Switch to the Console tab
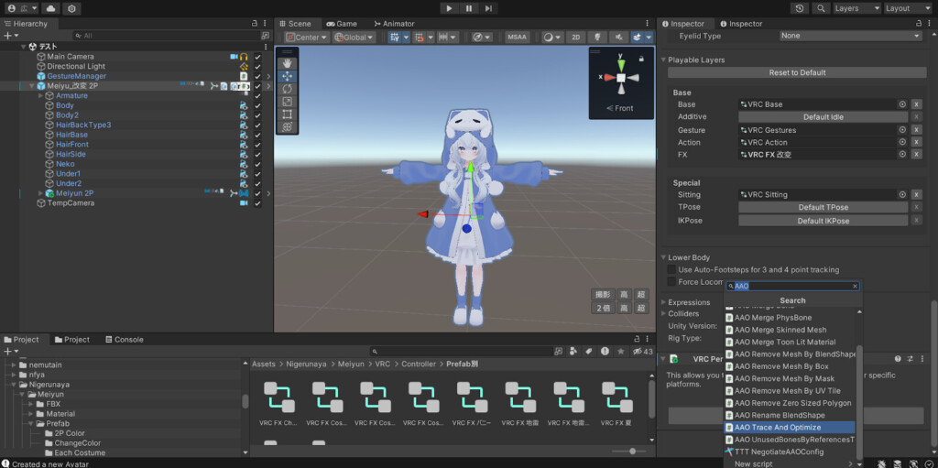The width and height of the screenshot is (938, 468). pyautogui.click(x=125, y=340)
